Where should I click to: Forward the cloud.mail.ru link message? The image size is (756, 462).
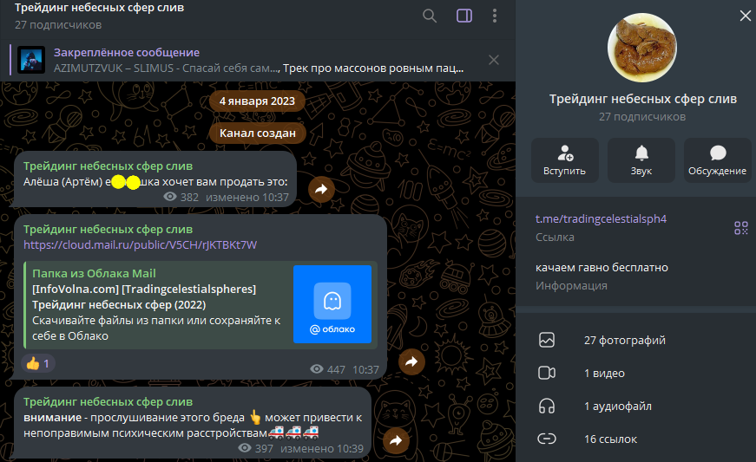[x=411, y=361]
